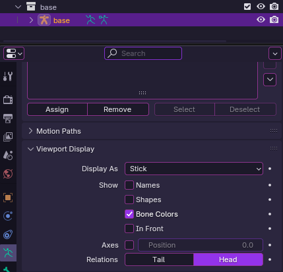Toggle the base collection exclude checkbox
Screen dimensions: 283x272
coord(247,7)
